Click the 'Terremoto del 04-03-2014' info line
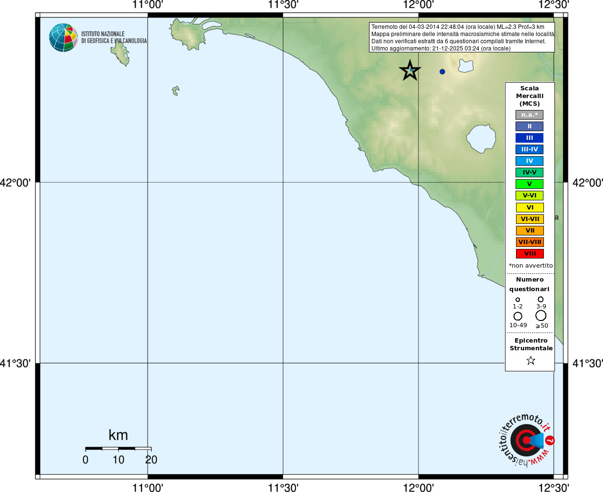 pos(457,27)
